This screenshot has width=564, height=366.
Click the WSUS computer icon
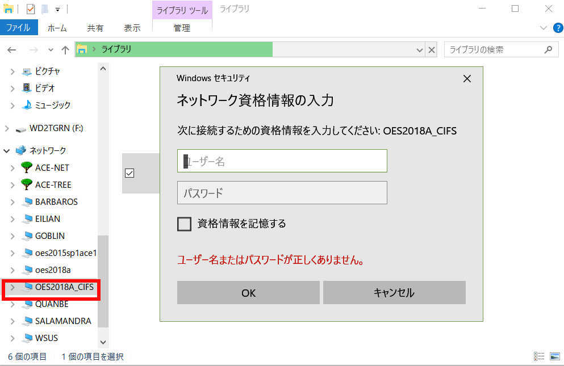(x=27, y=338)
